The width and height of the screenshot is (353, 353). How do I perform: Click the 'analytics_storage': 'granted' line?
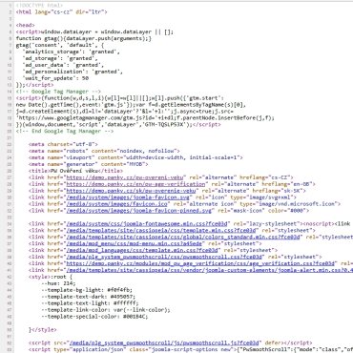pyautogui.click(x=71, y=52)
